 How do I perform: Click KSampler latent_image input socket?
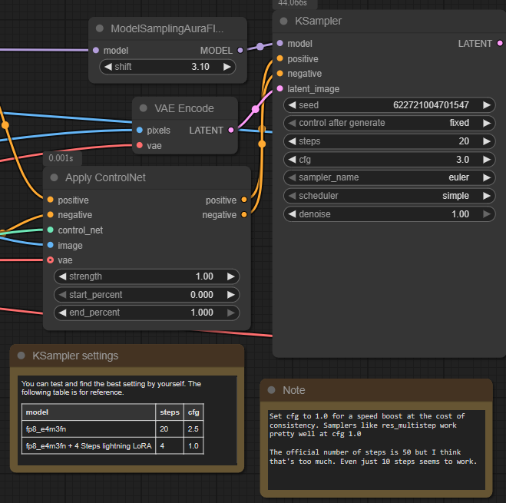tap(280, 88)
